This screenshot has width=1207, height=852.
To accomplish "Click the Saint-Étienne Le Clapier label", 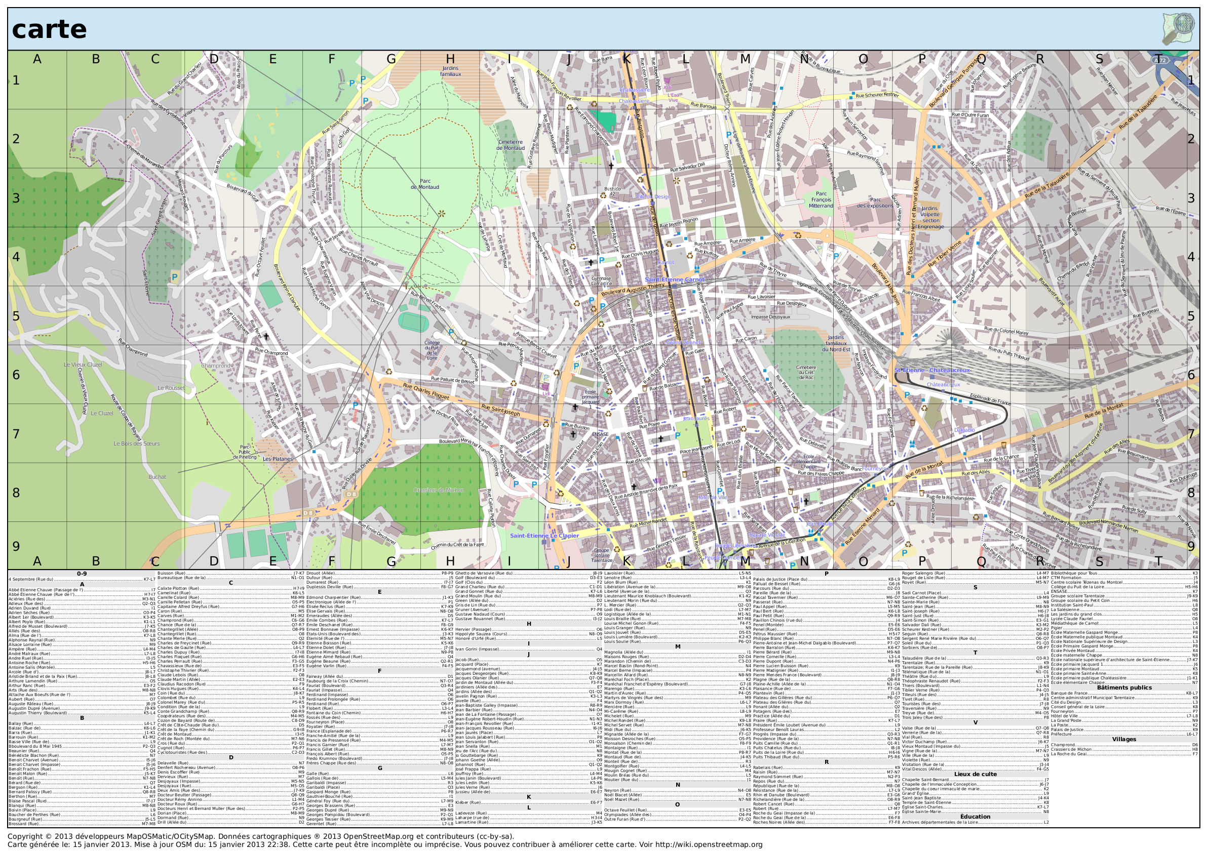I will (544, 536).
